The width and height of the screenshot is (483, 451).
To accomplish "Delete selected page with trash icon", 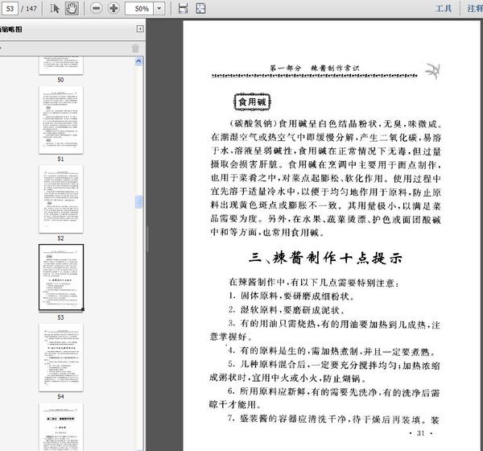I will [135, 48].
